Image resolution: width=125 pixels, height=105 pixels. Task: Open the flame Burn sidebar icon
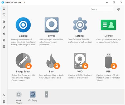[x=4, y=34]
